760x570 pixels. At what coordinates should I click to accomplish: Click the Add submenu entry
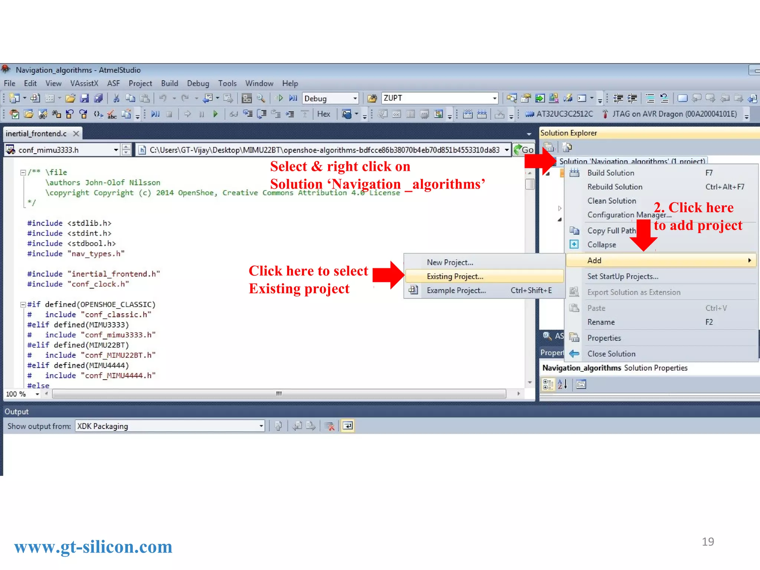click(x=661, y=261)
